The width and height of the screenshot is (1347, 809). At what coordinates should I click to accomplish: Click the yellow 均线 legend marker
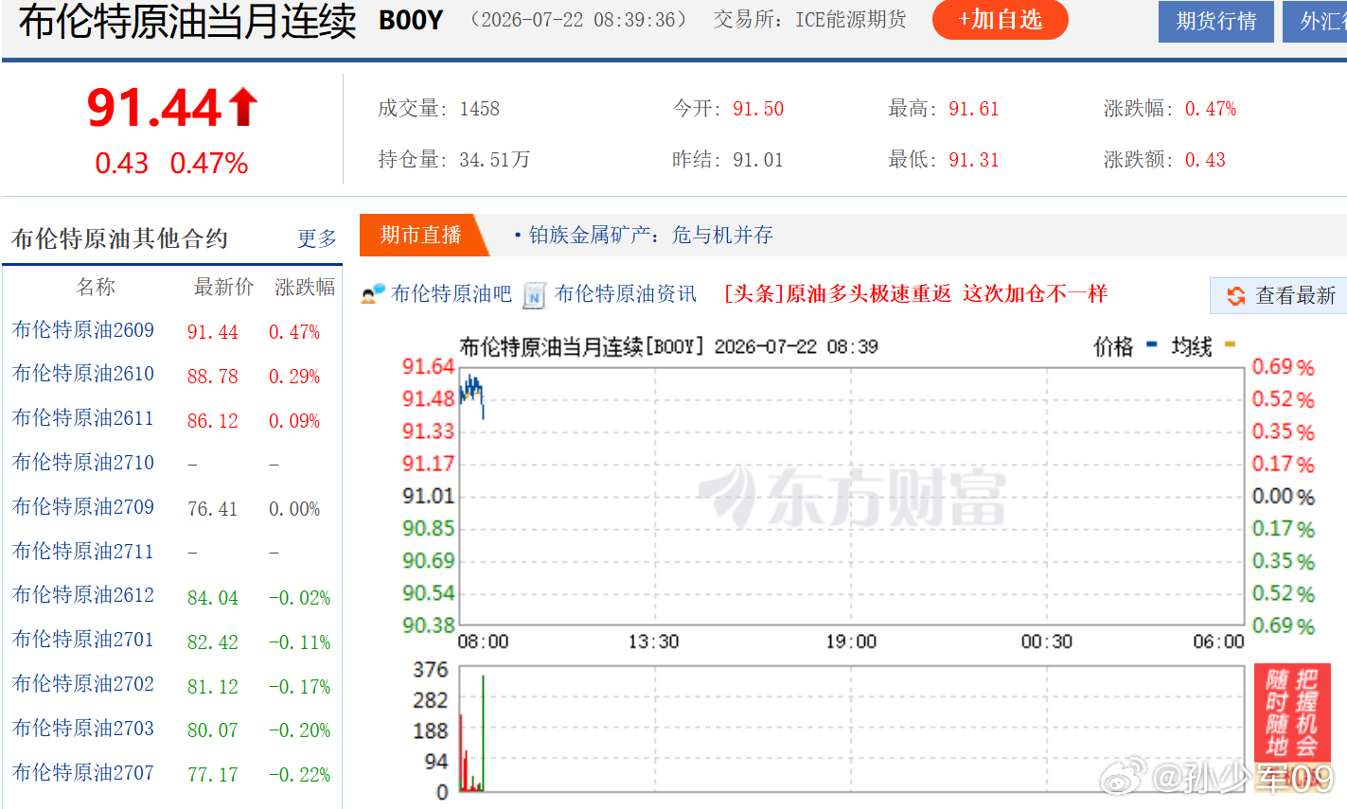tap(1230, 345)
